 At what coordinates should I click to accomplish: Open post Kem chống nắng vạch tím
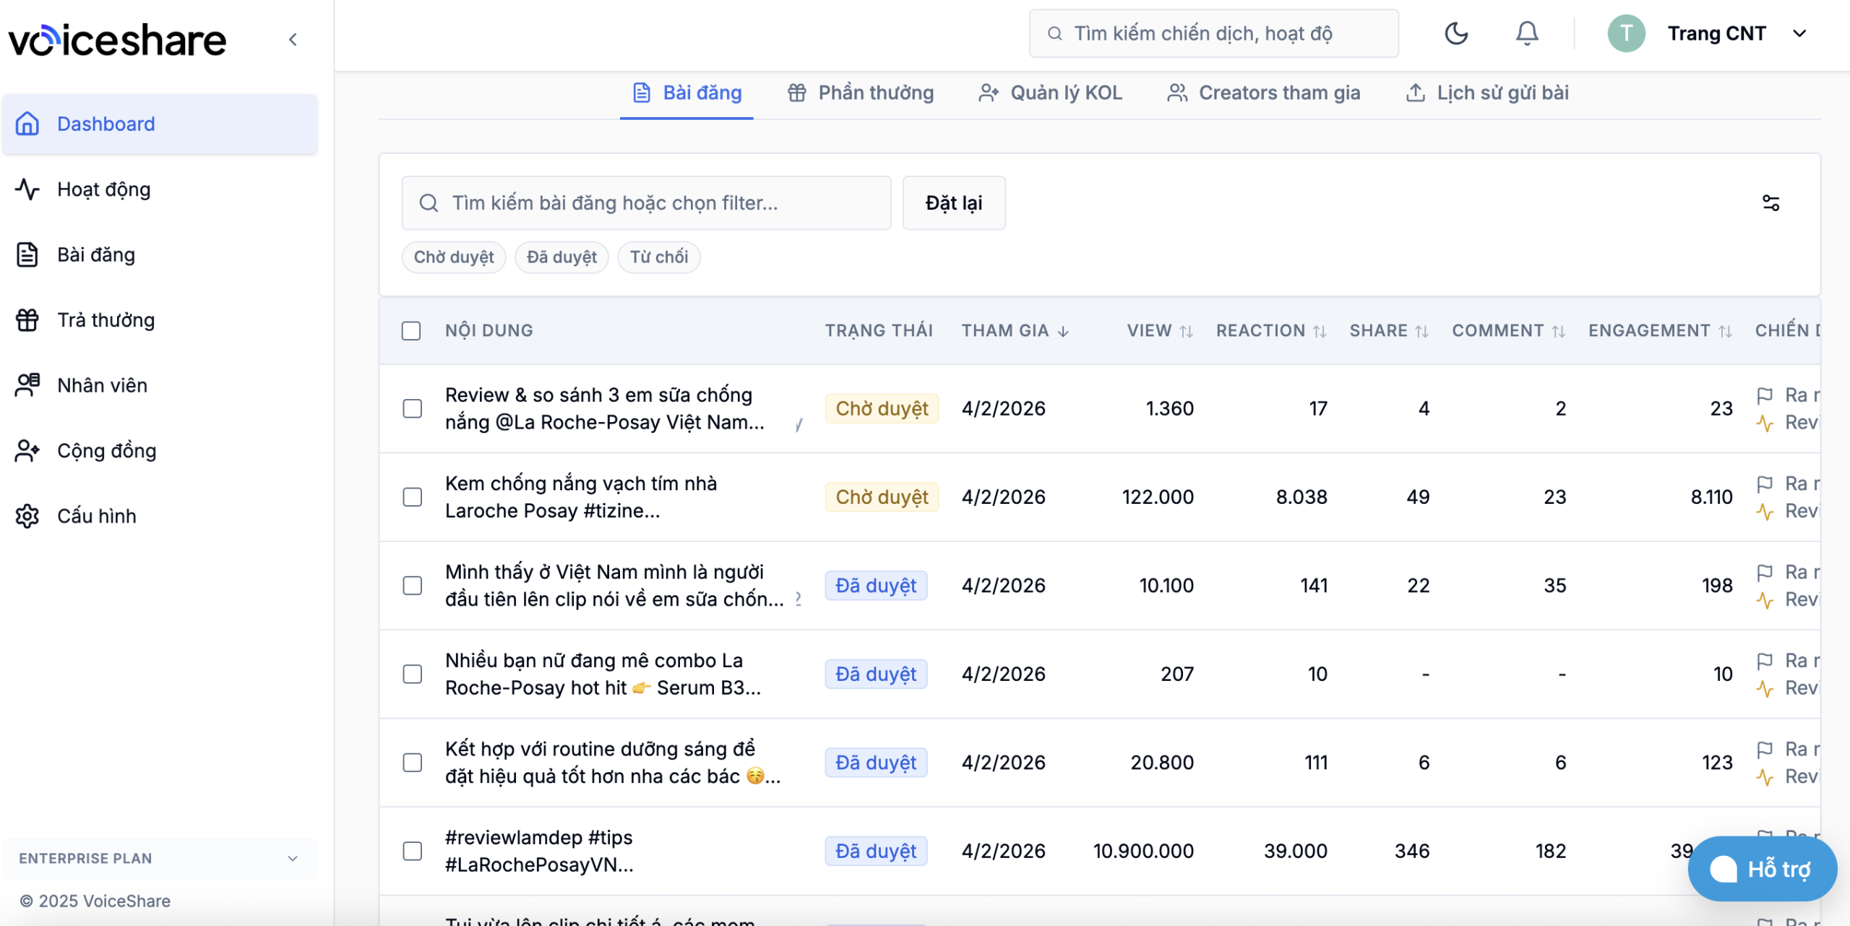581,497
